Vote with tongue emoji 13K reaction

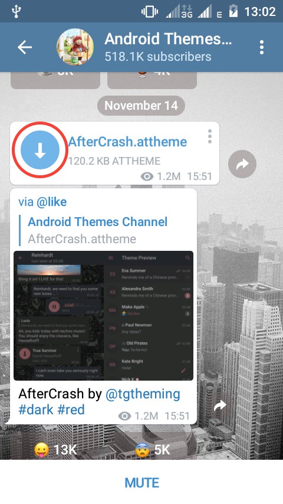click(x=56, y=450)
